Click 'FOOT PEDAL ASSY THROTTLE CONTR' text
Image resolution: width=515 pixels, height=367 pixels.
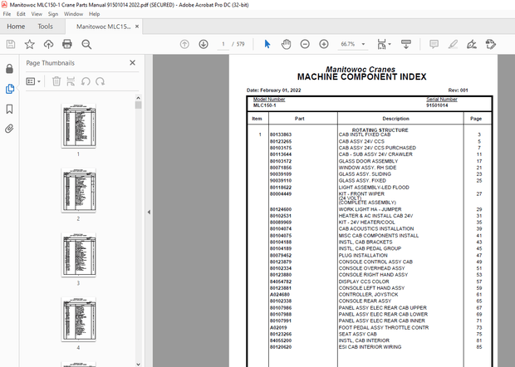pyautogui.click(x=384, y=328)
